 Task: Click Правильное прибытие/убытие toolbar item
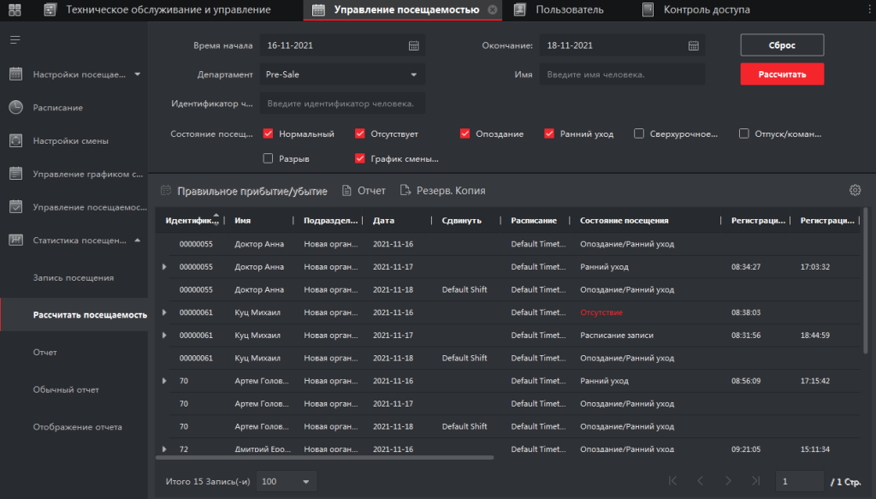244,191
